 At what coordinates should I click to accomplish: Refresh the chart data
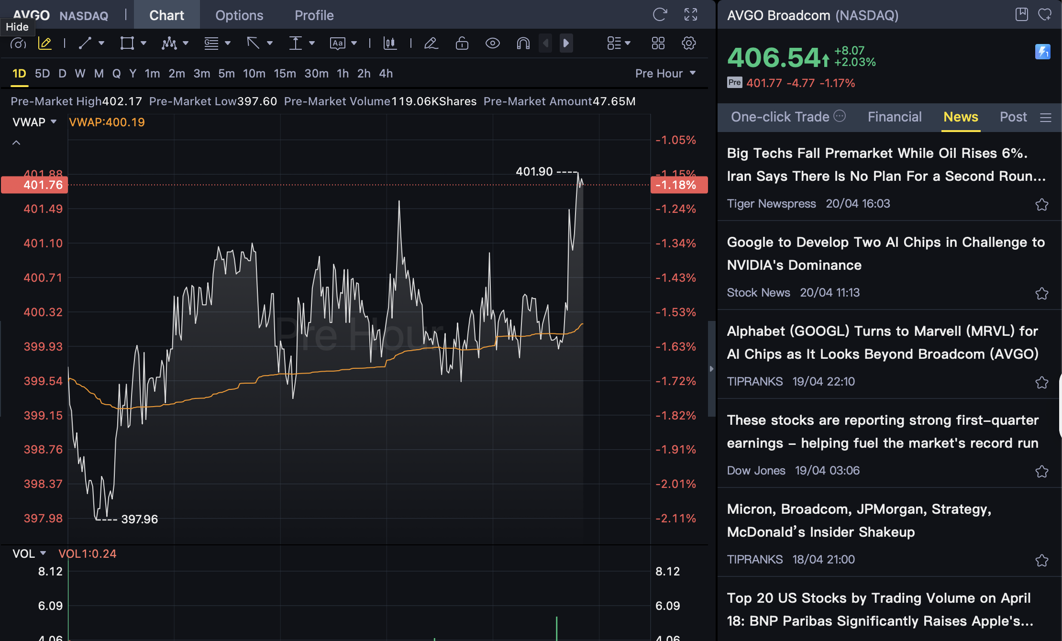click(x=660, y=15)
